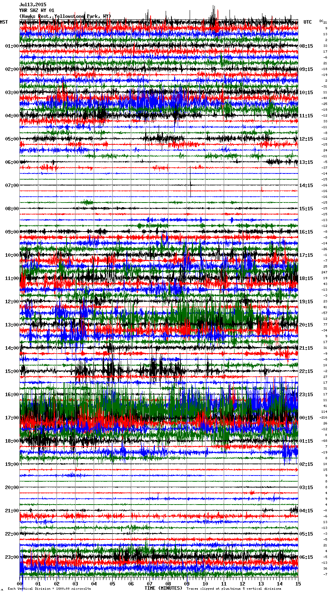Select the 22:00 MST time label

12,534
